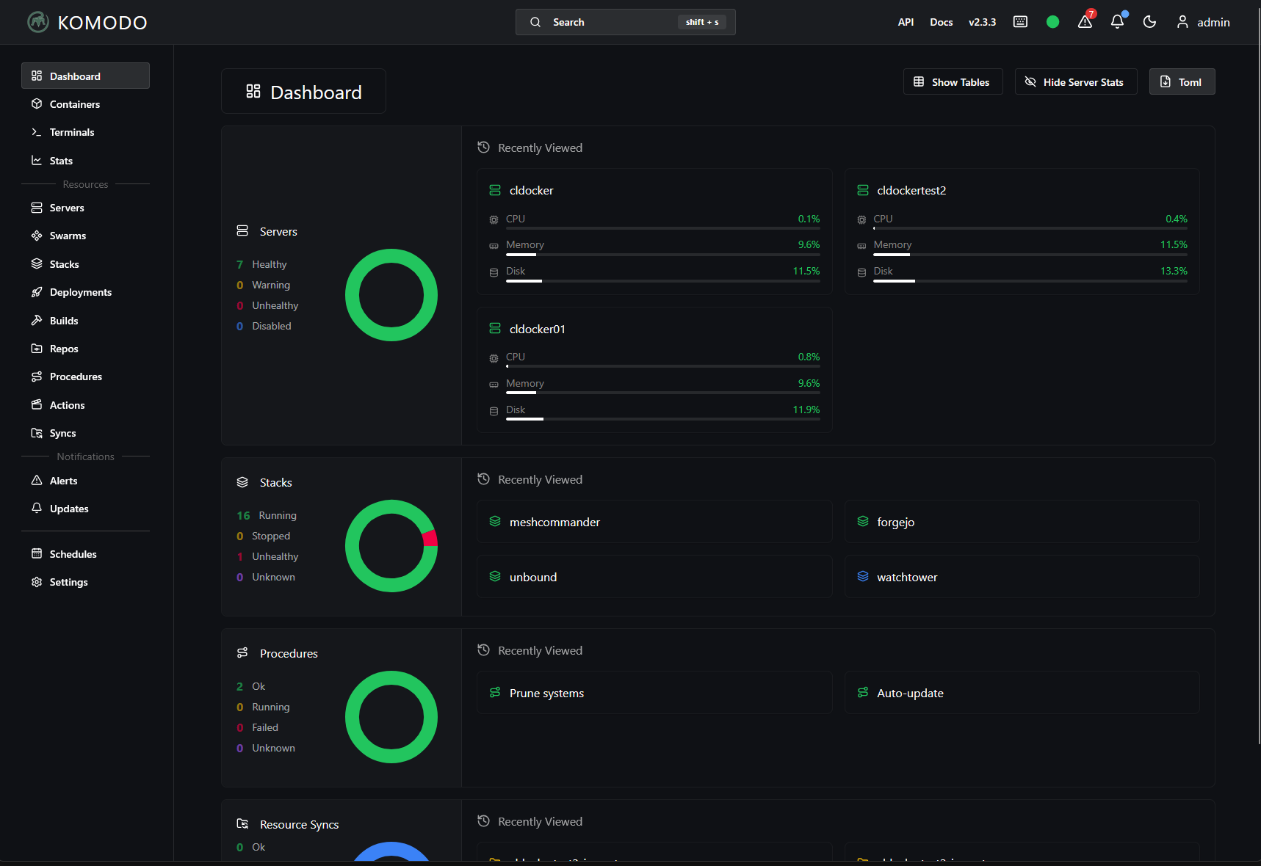Open the unbound stack
The image size is (1261, 866).
coord(654,577)
